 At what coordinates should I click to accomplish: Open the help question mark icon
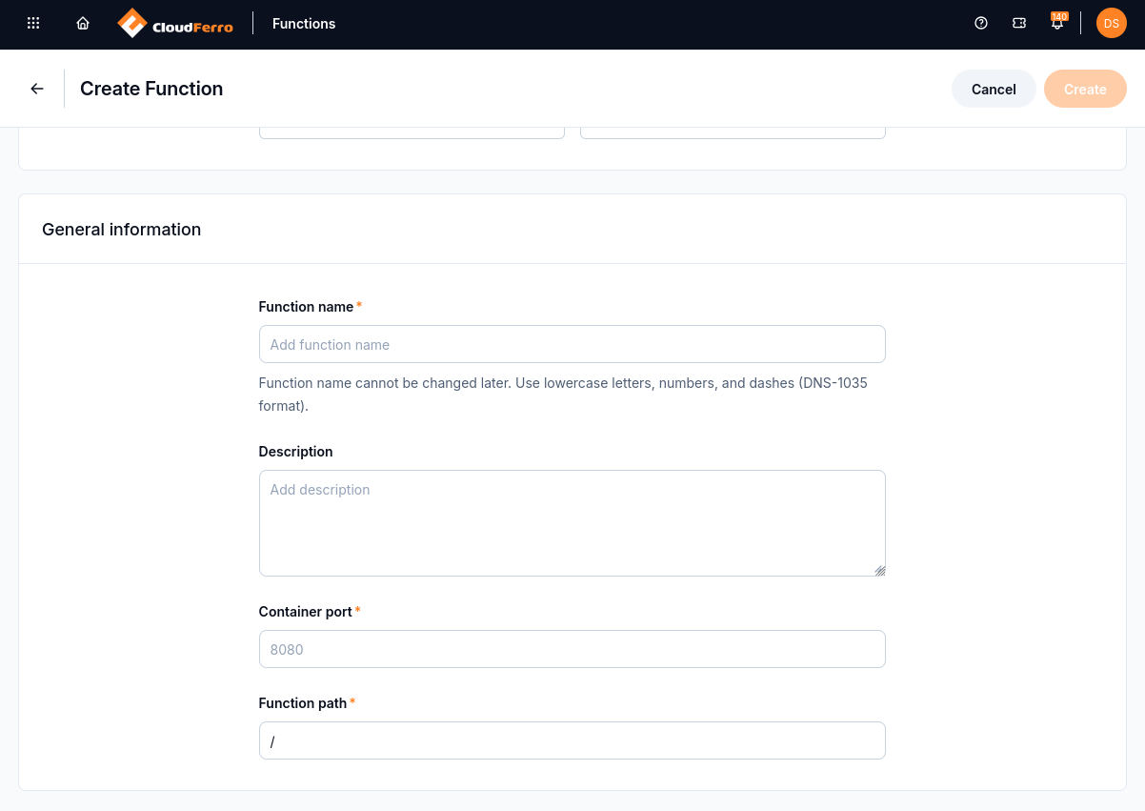(x=981, y=24)
